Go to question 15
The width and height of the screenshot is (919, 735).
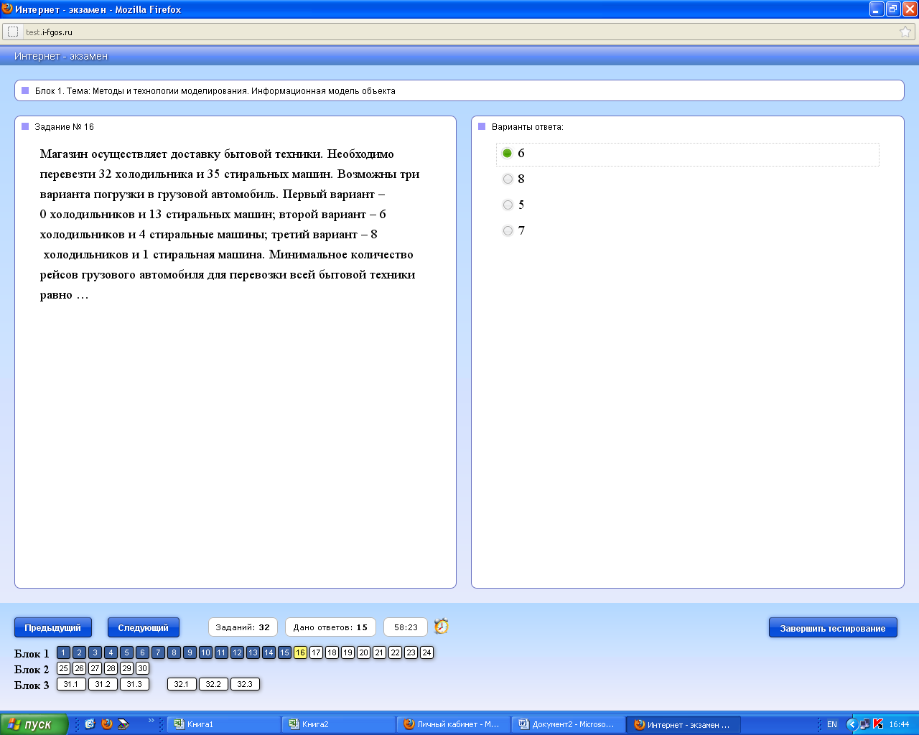(x=284, y=652)
